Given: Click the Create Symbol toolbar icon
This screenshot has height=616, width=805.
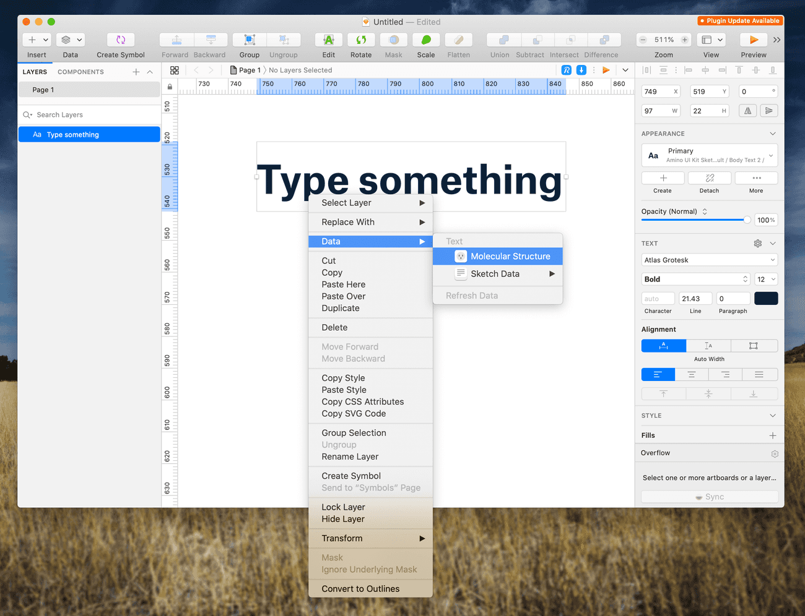Looking at the screenshot, I should coord(121,40).
